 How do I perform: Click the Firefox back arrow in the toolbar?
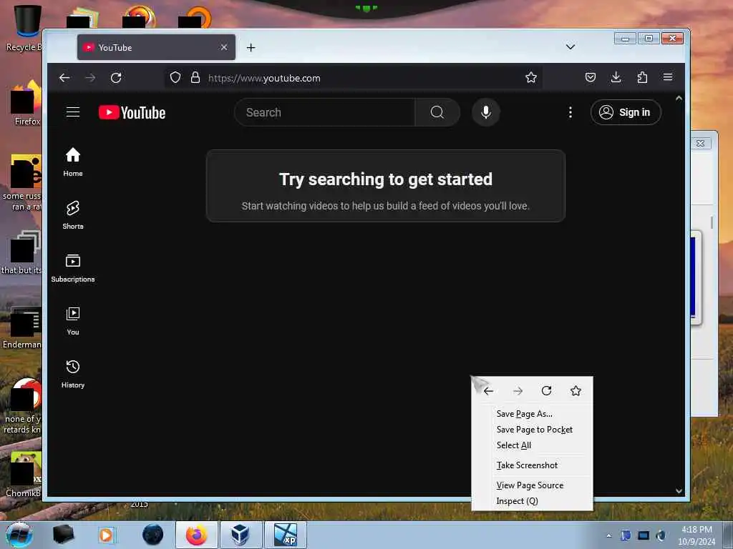(64, 78)
